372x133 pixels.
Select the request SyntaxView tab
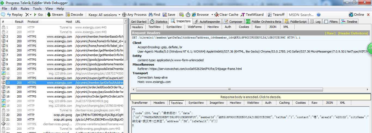[x=174, y=27]
